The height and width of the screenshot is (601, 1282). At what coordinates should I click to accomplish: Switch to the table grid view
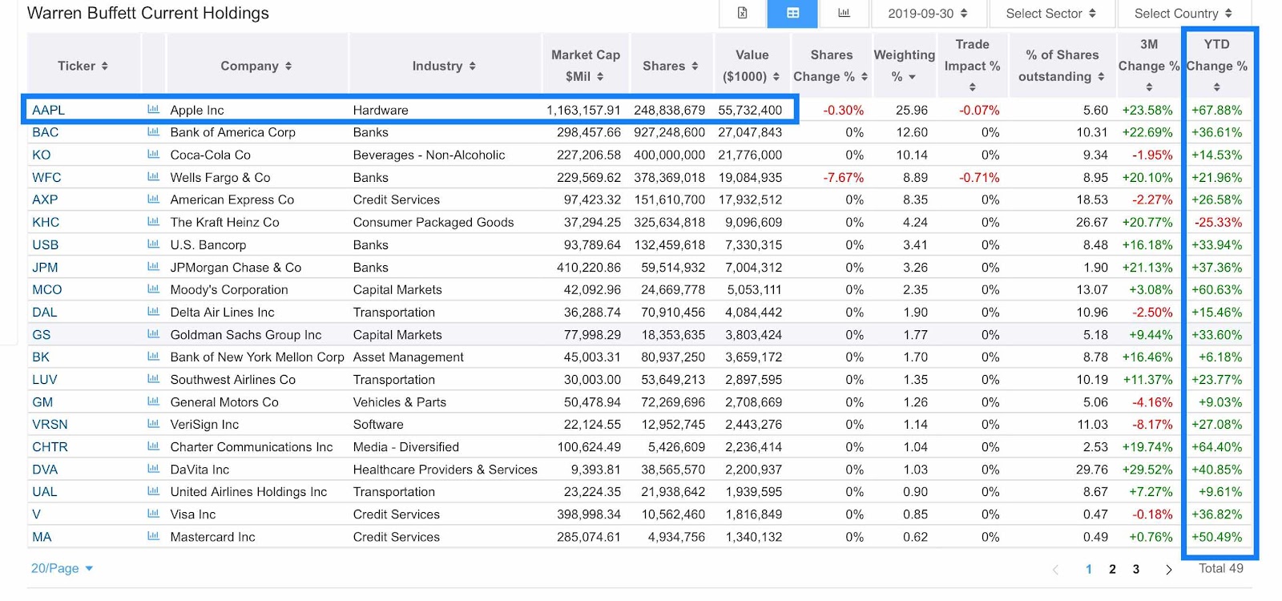click(792, 13)
